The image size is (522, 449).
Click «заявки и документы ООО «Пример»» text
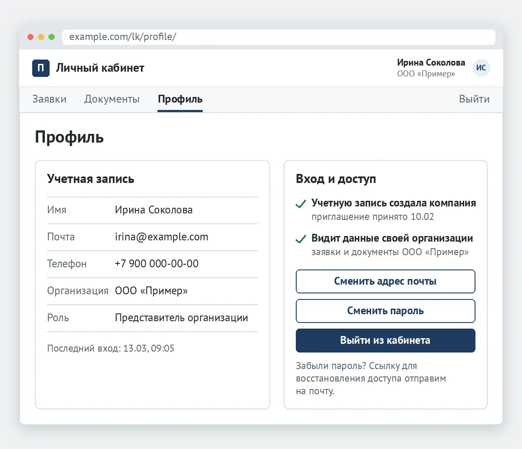390,252
